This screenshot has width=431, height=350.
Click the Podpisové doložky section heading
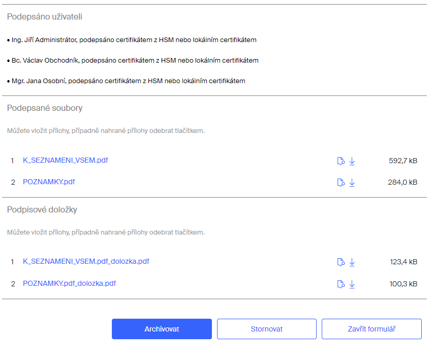pos(42,210)
